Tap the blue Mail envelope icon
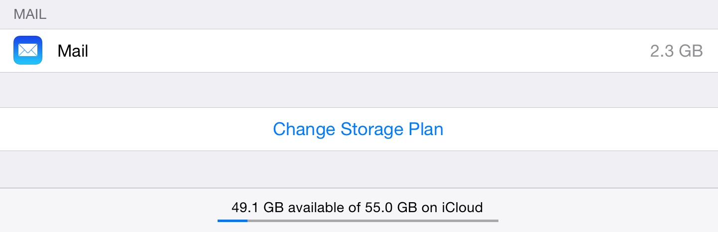This screenshot has width=718, height=232. click(x=28, y=50)
